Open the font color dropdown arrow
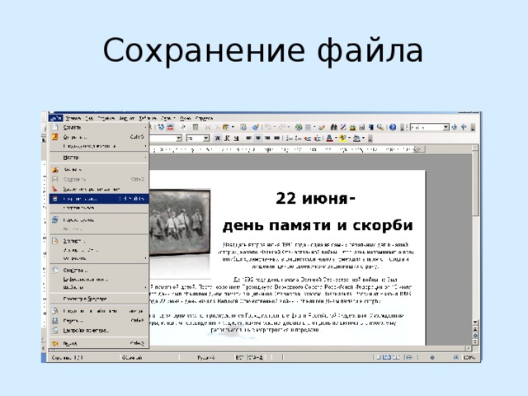 [336, 139]
